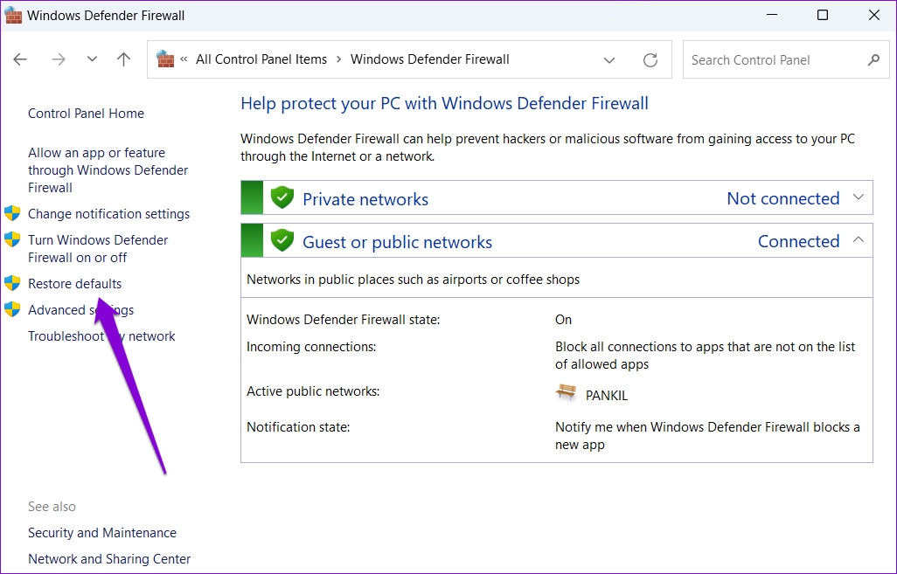897x574 pixels.
Task: Open Turn Windows Defender Firewall on or off
Action: (98, 249)
